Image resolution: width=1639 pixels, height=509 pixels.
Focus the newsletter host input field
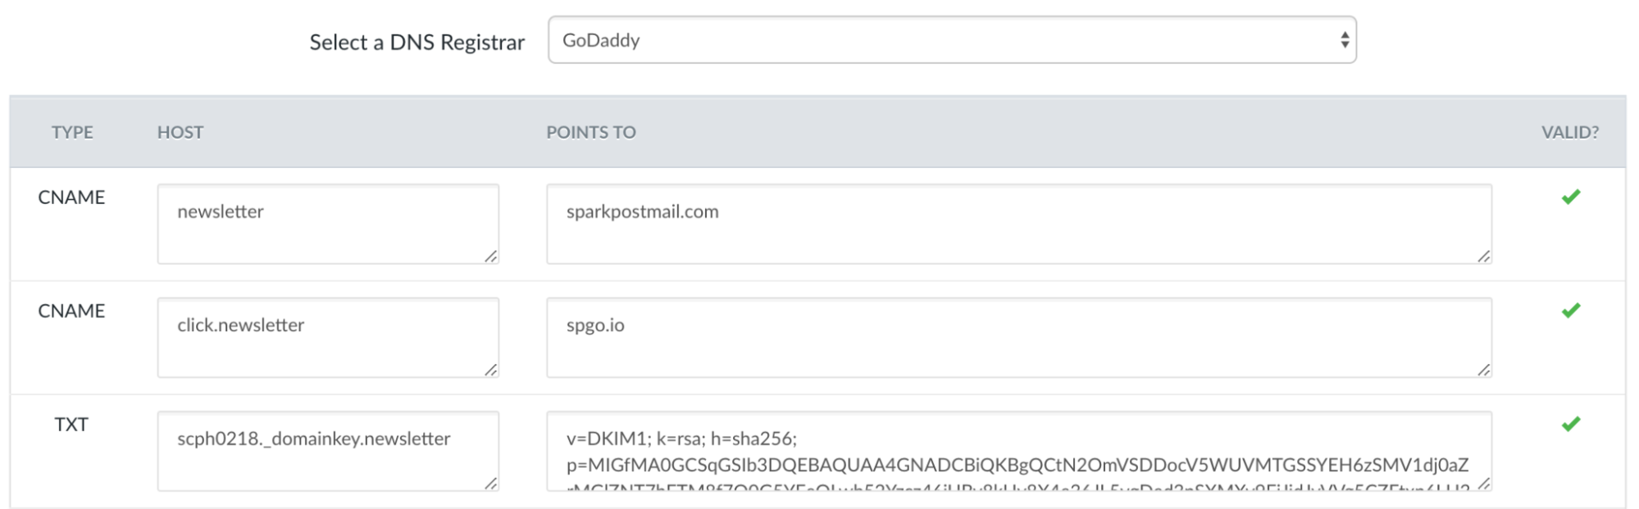pos(328,224)
